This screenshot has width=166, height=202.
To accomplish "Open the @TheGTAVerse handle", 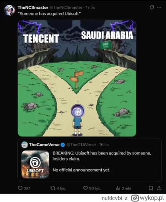I will pos(81,145).
